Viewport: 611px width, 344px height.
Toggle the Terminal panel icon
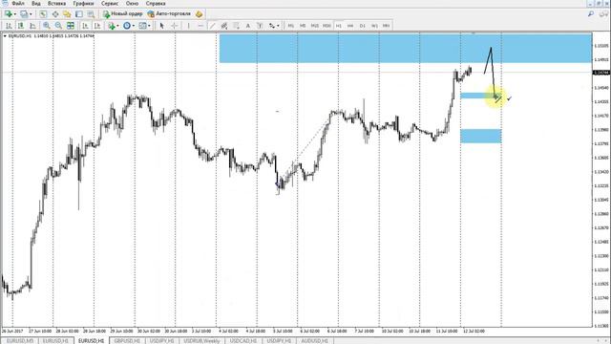pos(79,14)
